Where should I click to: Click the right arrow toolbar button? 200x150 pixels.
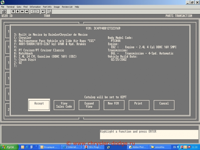point(27,11)
